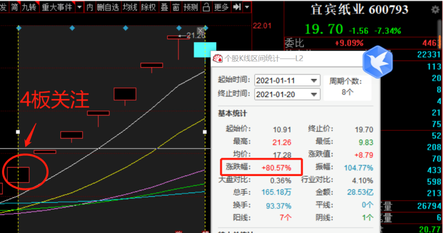Click the 振幅 104.77% value
This screenshot has height=233, width=443.
tap(358, 168)
